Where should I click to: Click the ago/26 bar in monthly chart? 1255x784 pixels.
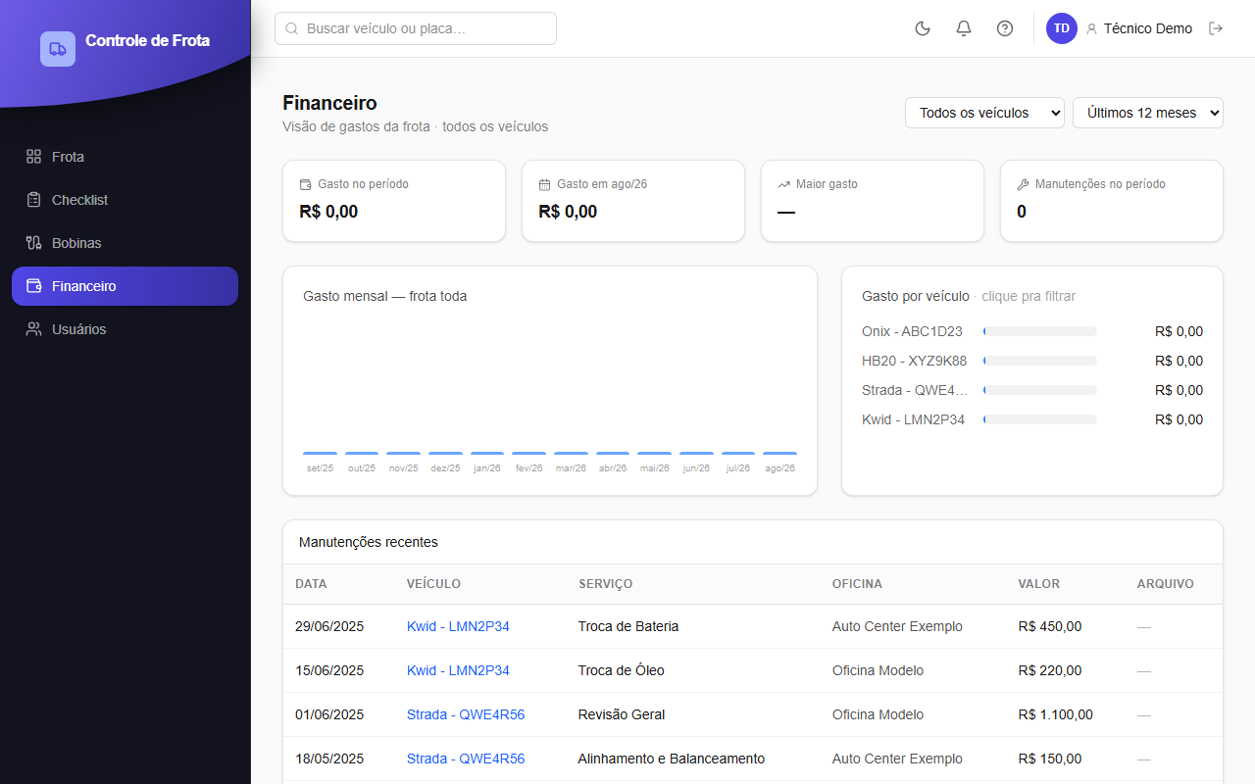click(779, 454)
